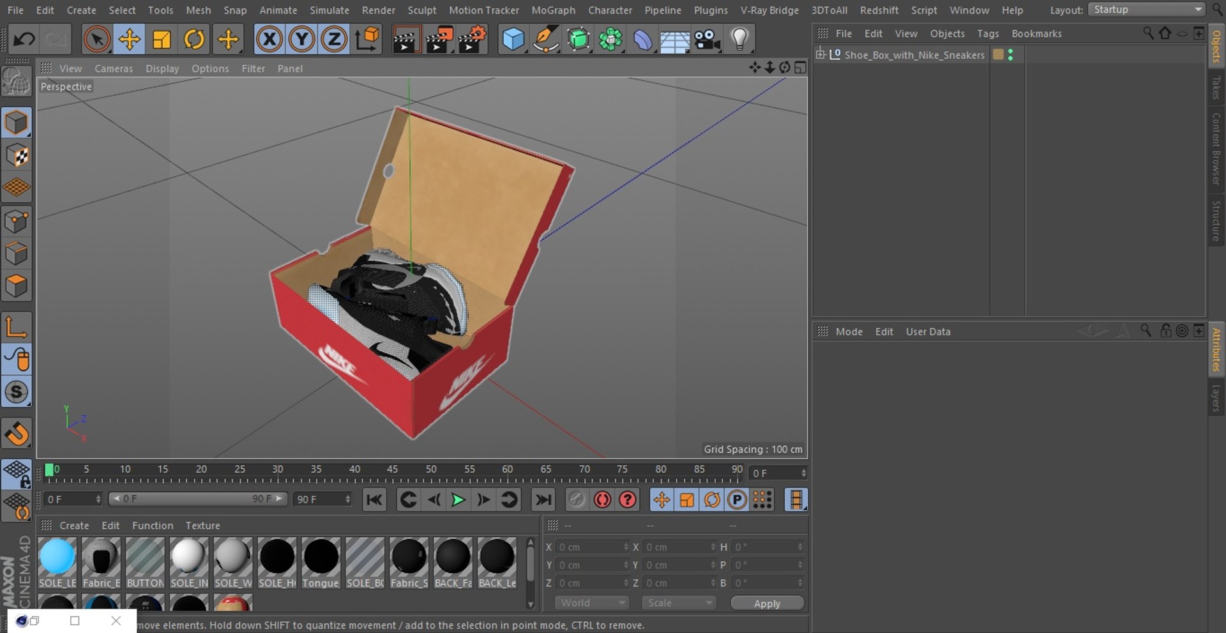
Task: Enable Axis mode
Action: [x=16, y=327]
